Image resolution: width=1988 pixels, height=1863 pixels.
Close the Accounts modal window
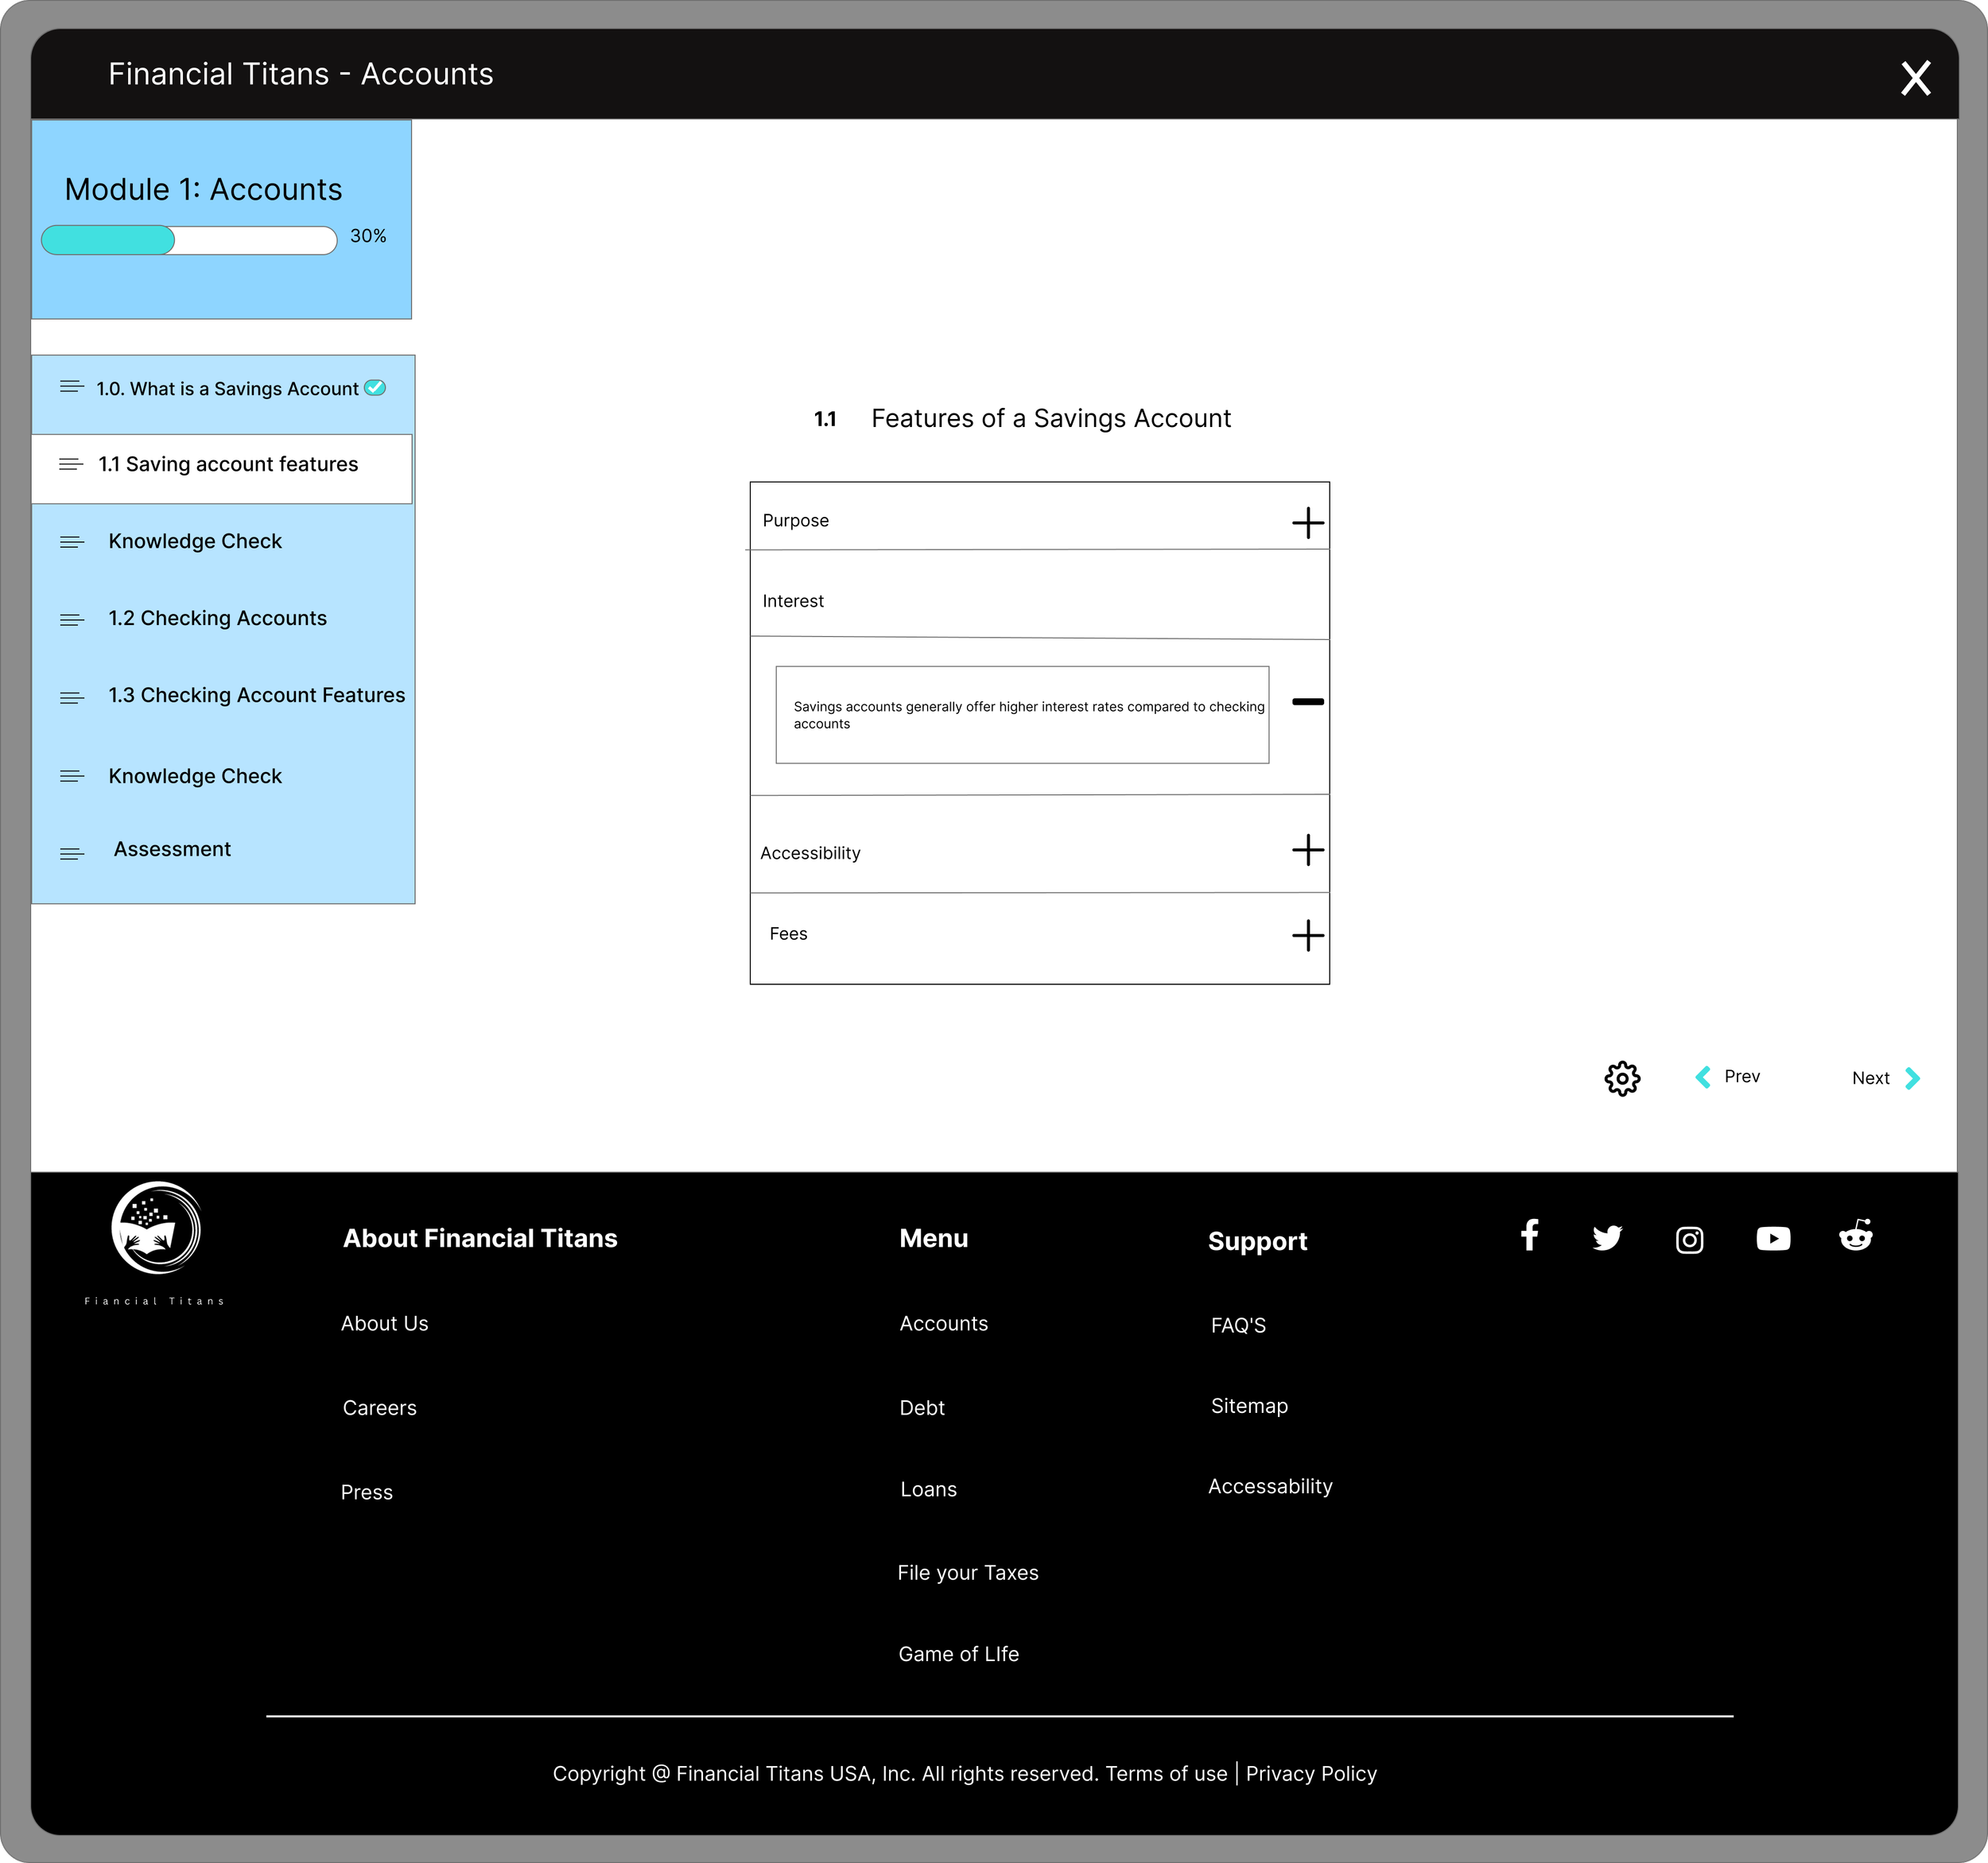point(1915,78)
